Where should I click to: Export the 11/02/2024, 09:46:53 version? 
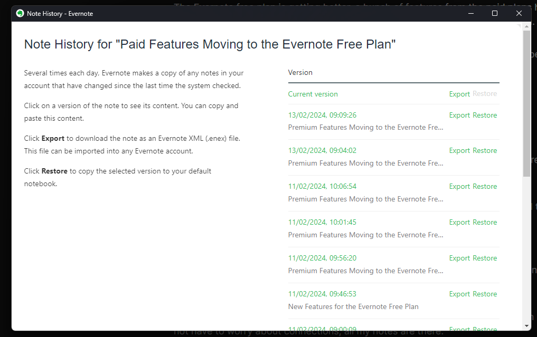(458, 294)
